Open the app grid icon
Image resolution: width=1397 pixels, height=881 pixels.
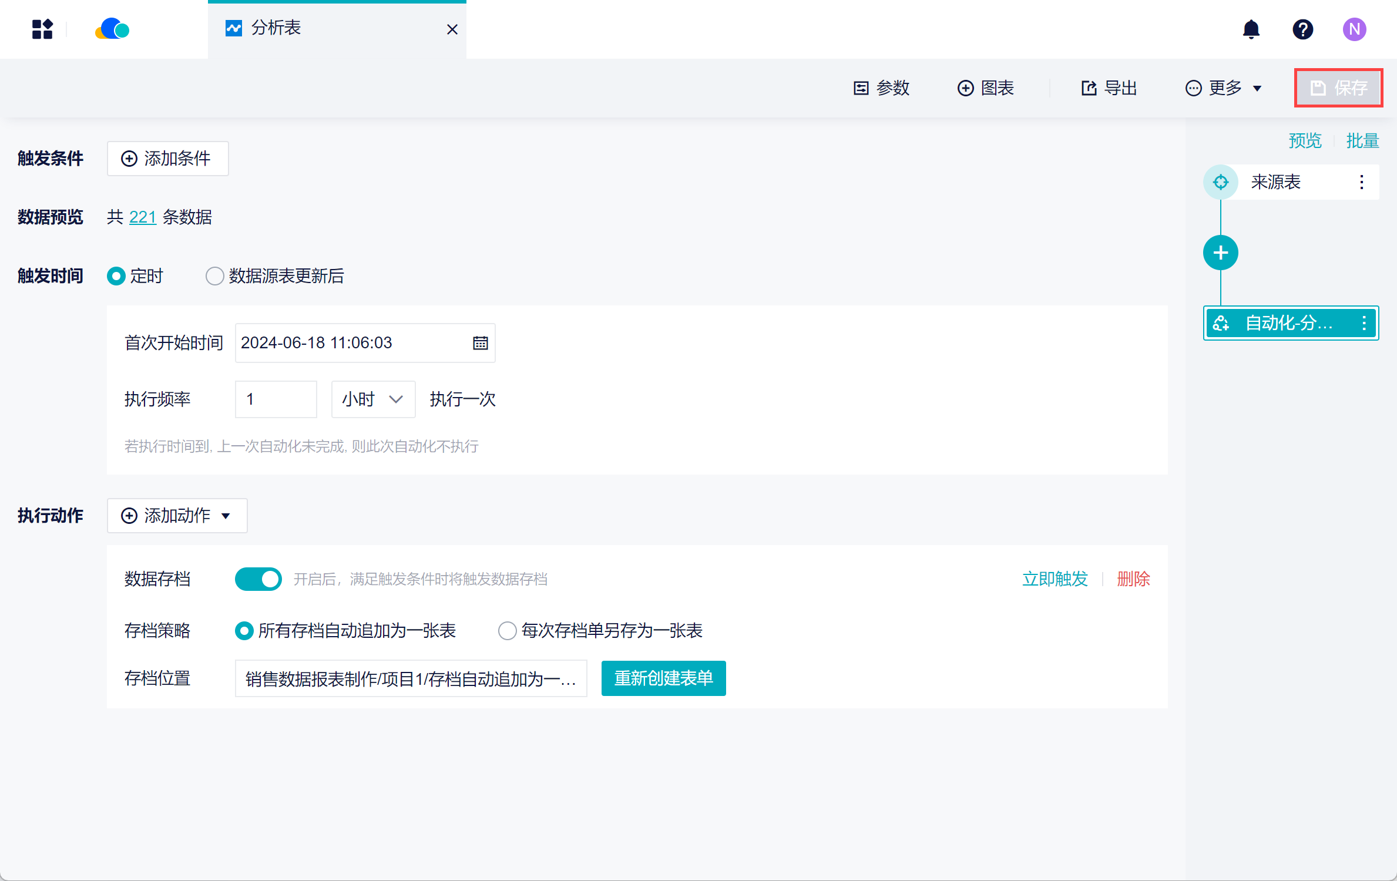point(42,29)
